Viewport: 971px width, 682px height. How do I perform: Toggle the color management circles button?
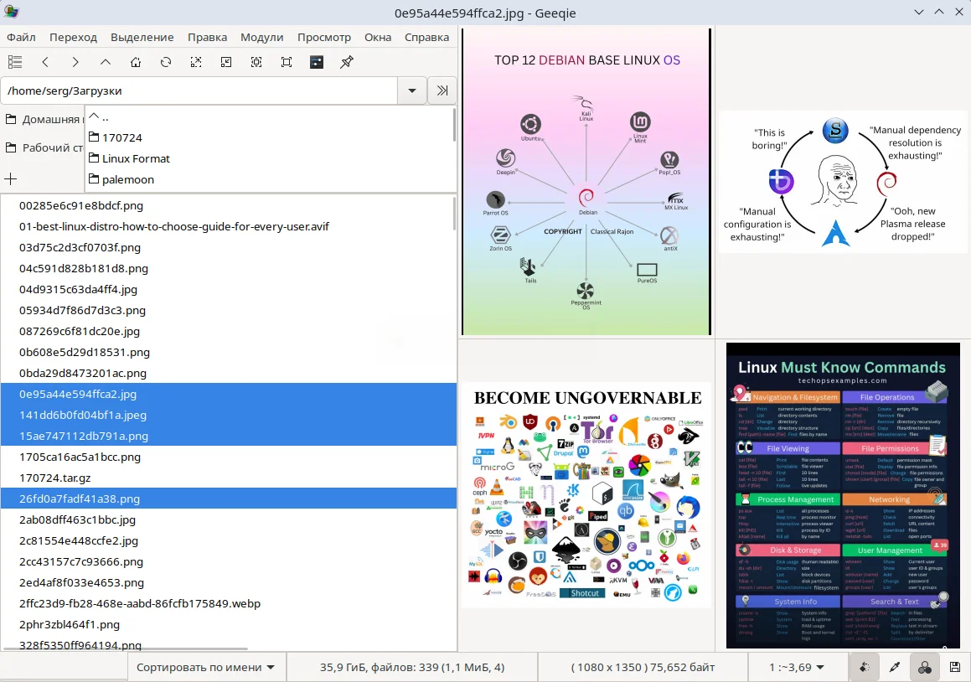925,667
